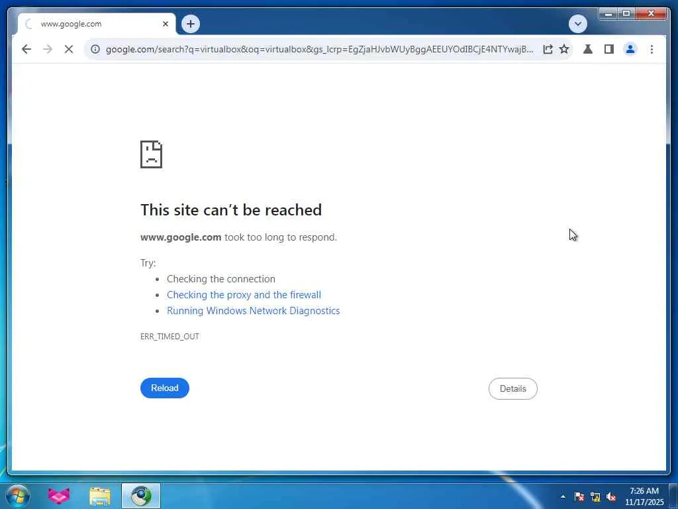
Task: Open the clock showing 7:26 AM
Action: point(644,496)
